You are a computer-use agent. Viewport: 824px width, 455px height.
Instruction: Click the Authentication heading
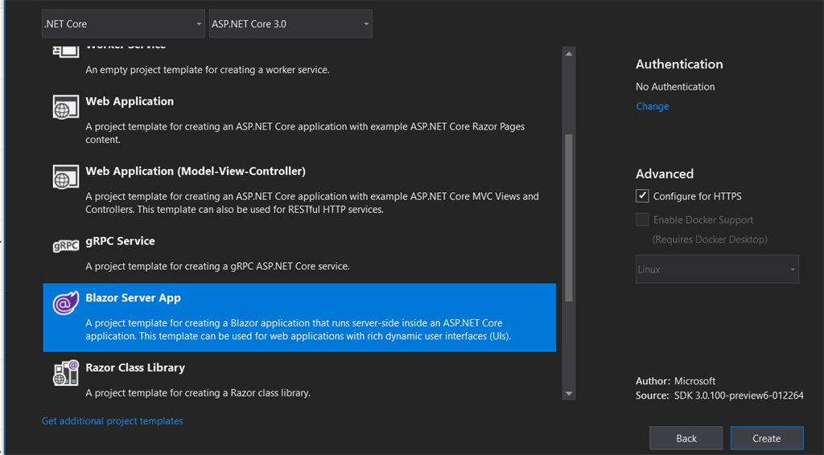(679, 64)
